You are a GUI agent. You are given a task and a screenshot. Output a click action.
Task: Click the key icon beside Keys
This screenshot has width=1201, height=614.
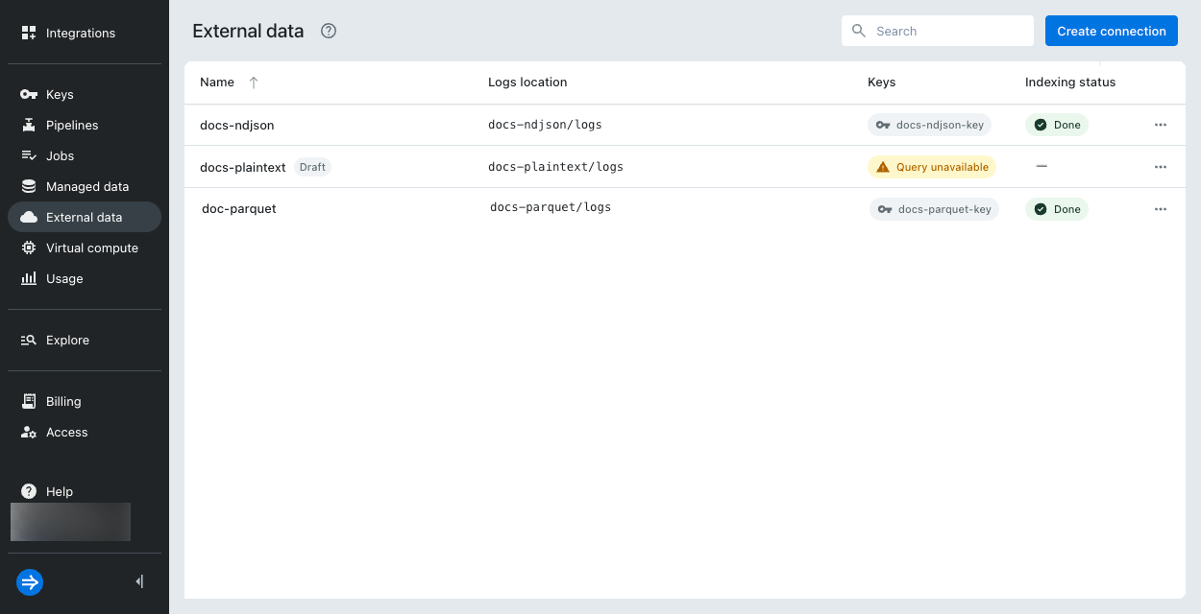tap(29, 94)
